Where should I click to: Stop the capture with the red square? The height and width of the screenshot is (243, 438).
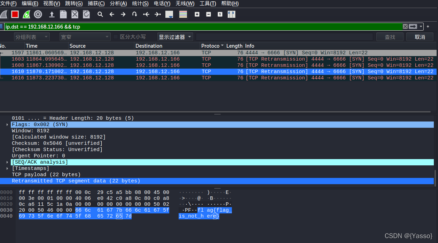pyautogui.click(x=15, y=14)
